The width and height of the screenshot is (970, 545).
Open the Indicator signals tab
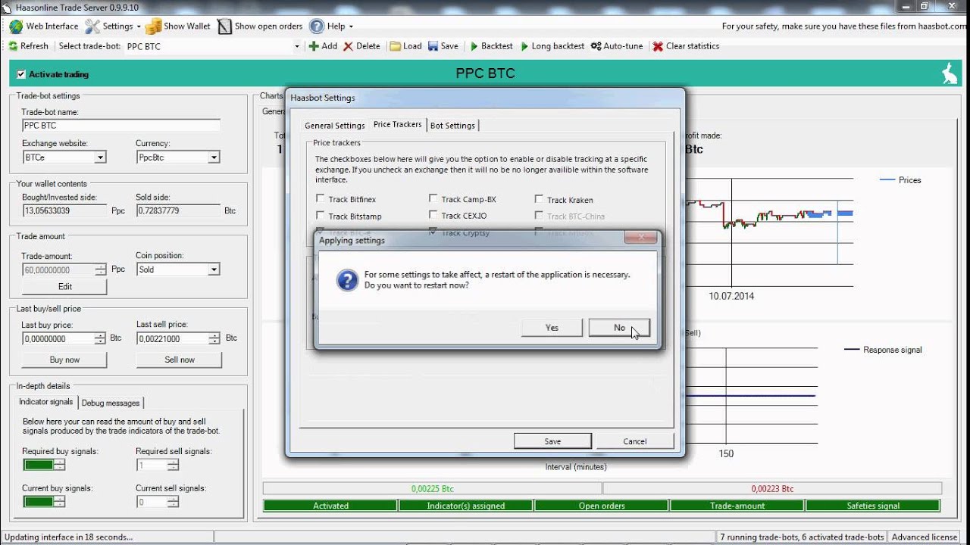click(46, 402)
